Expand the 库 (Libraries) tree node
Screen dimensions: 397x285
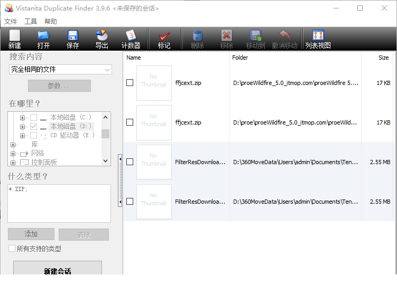(x=13, y=145)
